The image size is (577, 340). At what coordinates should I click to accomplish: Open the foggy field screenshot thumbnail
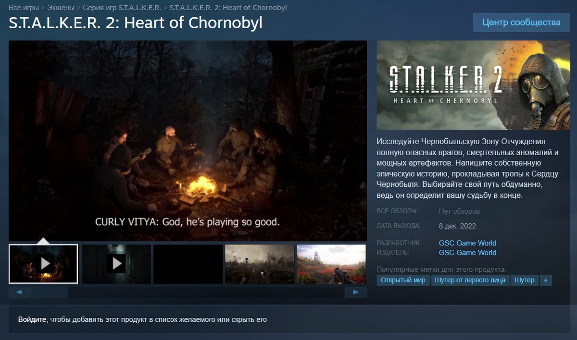(260, 264)
